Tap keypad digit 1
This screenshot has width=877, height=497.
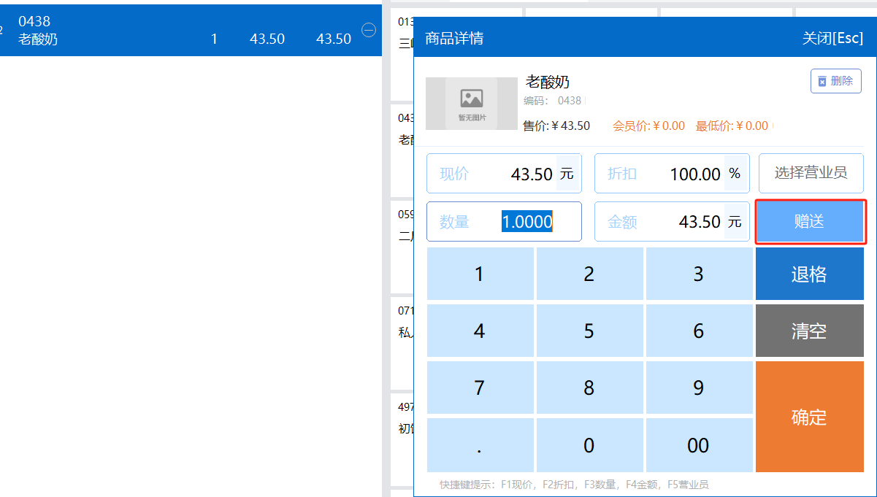(480, 274)
